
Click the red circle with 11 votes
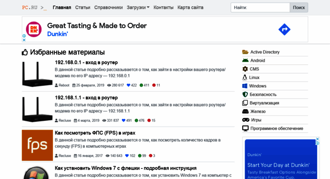[154, 85]
